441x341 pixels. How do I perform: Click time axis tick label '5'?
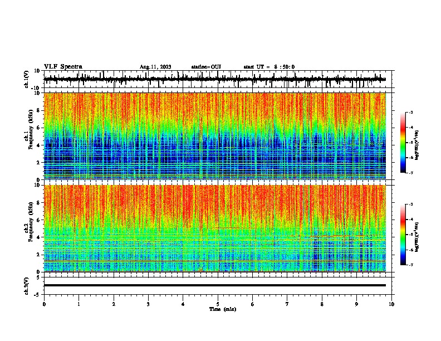218,304
